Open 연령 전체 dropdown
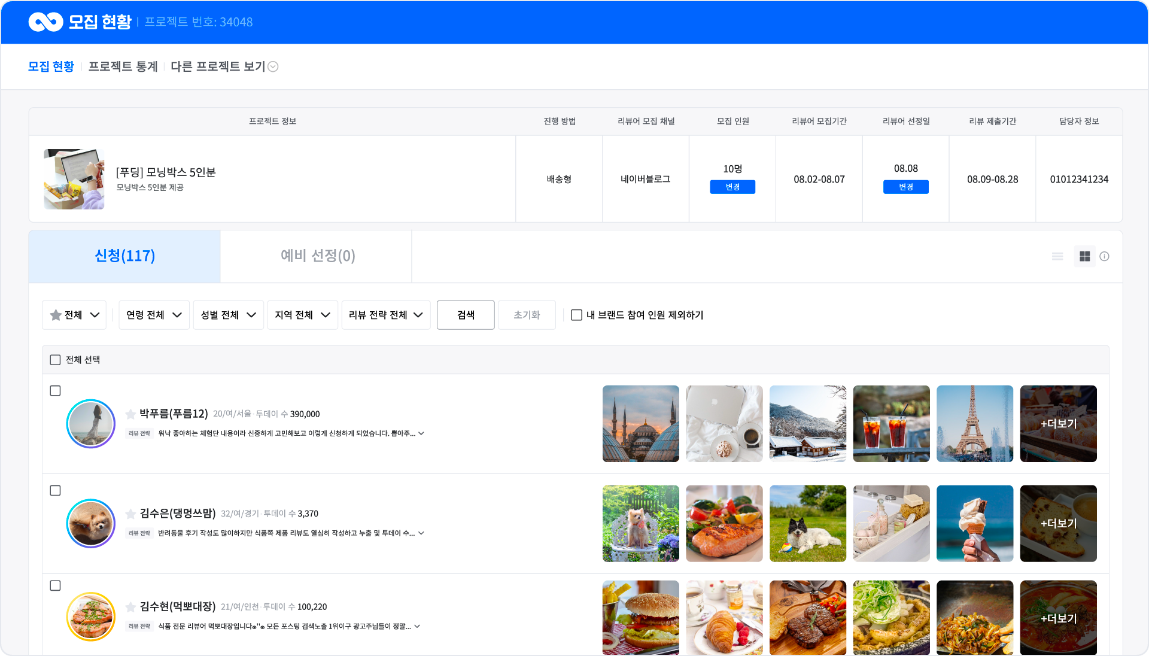Screen dimensions: 1149x656 [154, 315]
